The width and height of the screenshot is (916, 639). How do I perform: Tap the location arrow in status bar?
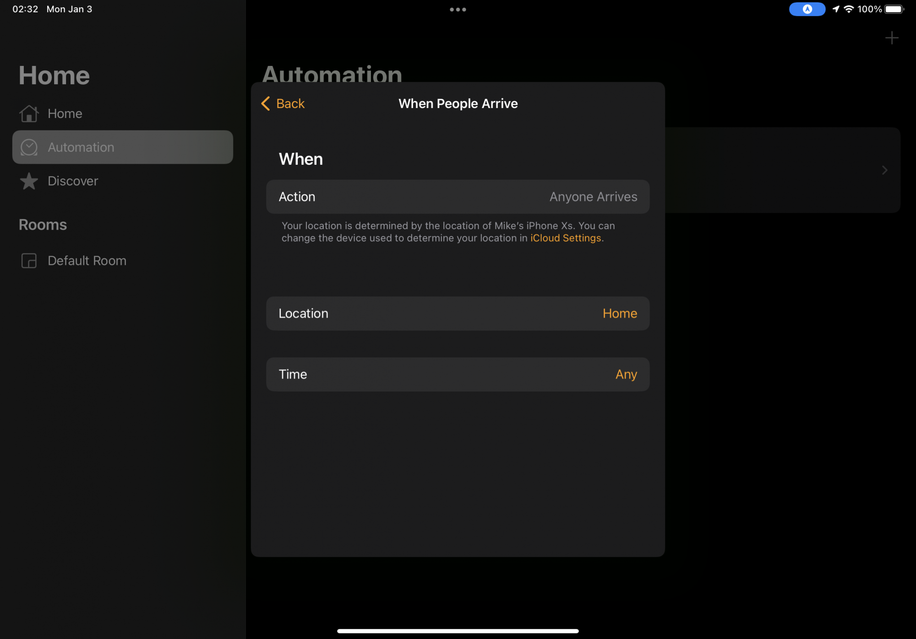point(836,9)
